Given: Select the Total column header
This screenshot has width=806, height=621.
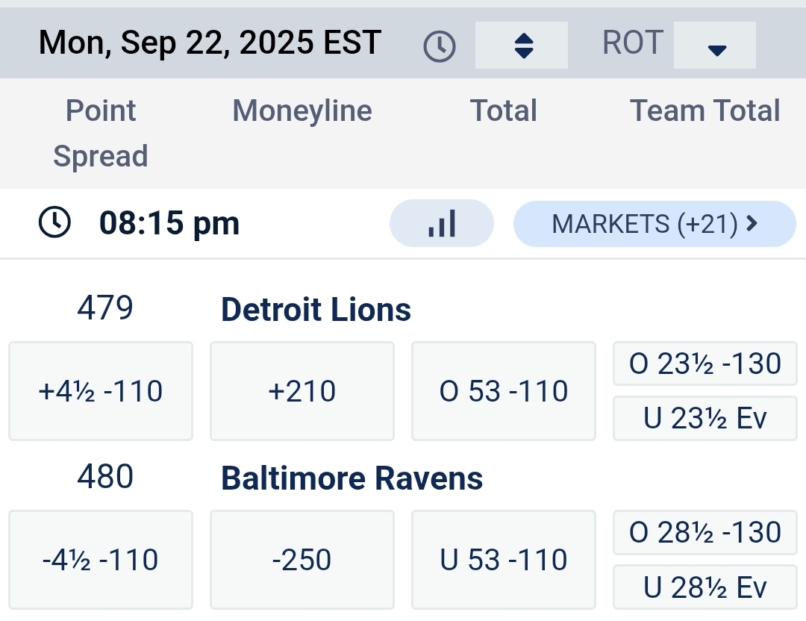Looking at the screenshot, I should 504,111.
